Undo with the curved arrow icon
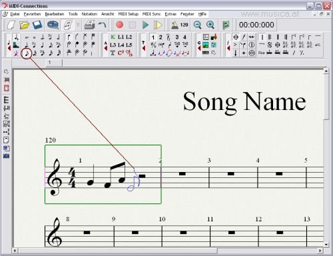 click(103, 25)
